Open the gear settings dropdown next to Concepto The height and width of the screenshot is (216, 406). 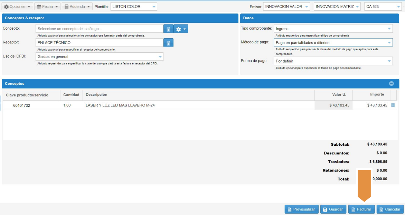pyautogui.click(x=181, y=29)
